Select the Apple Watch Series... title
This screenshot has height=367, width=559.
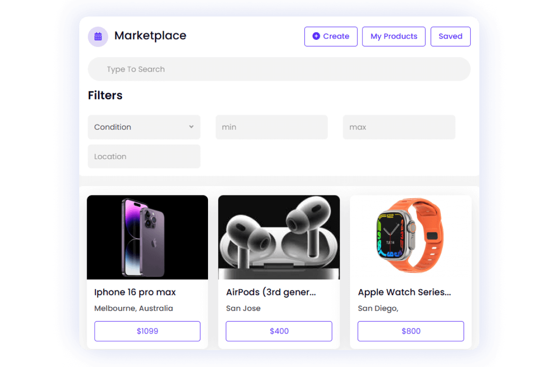[x=405, y=292]
